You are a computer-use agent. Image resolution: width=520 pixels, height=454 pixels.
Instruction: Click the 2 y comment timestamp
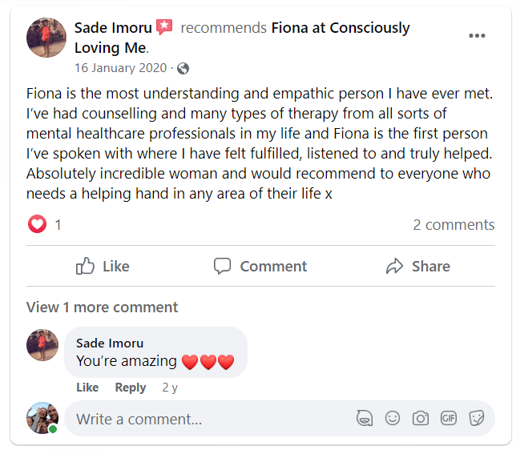pos(170,388)
